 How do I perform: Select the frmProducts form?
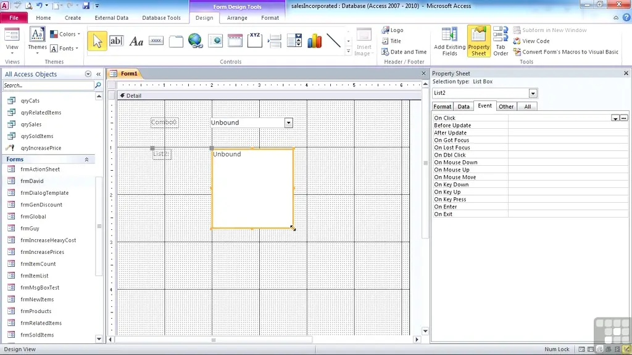pyautogui.click(x=36, y=311)
